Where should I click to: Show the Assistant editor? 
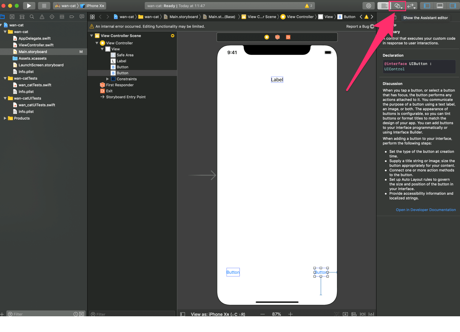[398, 6]
